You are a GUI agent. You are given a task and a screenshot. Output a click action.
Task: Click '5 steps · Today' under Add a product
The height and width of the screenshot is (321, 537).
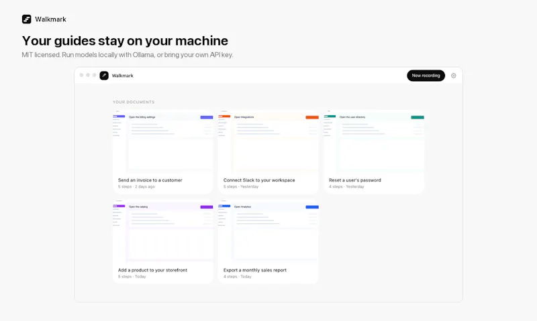pos(132,277)
